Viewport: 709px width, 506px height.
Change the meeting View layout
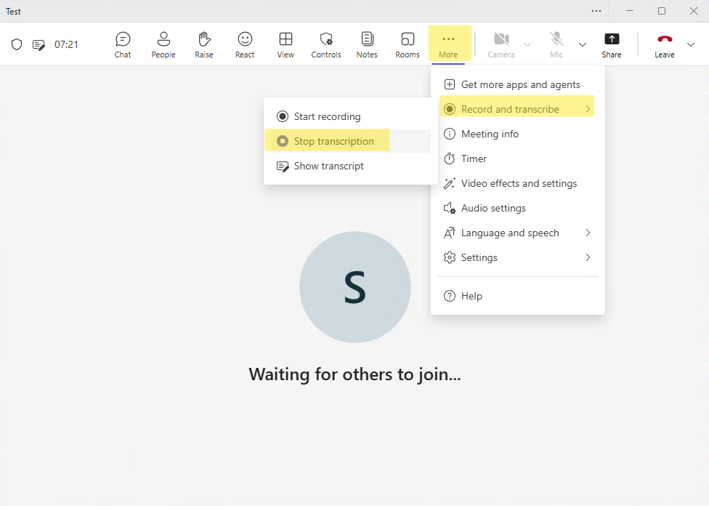(x=285, y=44)
